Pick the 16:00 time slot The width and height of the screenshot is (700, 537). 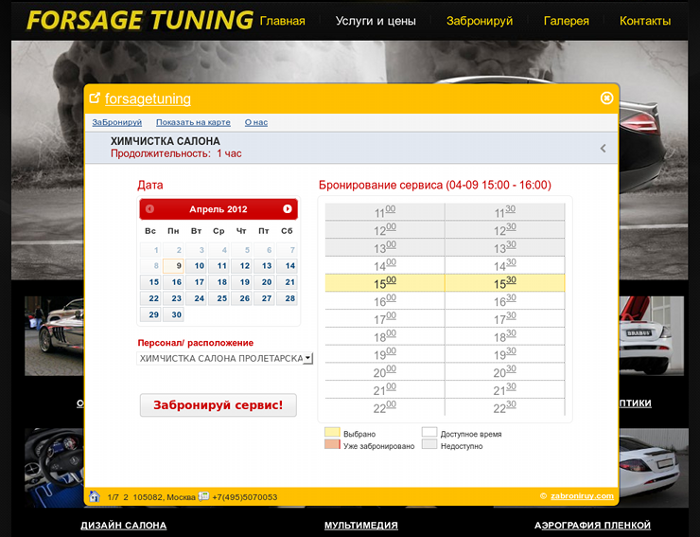pos(385,300)
